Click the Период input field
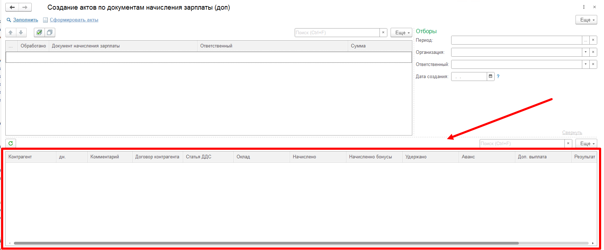Image resolution: width=604 pixels, height=250 pixels. coord(517,40)
